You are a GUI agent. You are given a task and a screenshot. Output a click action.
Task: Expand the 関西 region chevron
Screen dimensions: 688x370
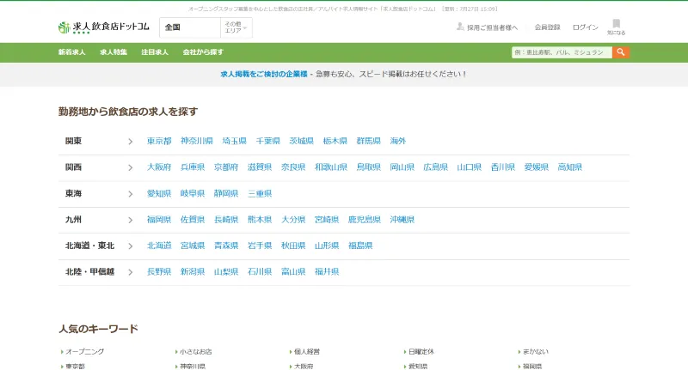tap(131, 167)
